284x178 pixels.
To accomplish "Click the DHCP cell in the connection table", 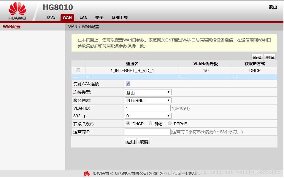I will pyautogui.click(x=255, y=70).
